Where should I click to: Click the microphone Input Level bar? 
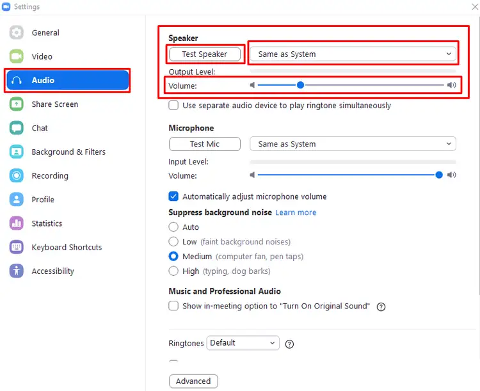pyautogui.click(x=353, y=161)
